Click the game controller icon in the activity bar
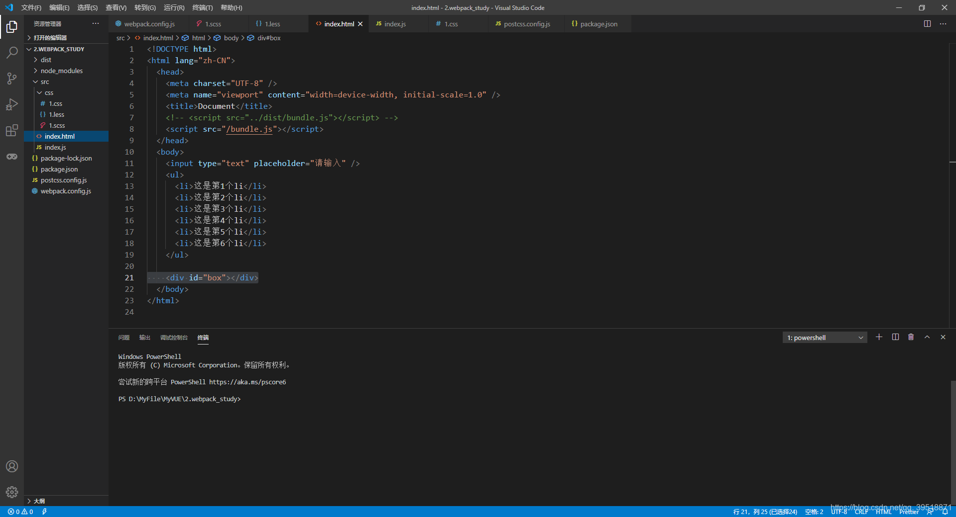The image size is (956, 517). [12, 157]
